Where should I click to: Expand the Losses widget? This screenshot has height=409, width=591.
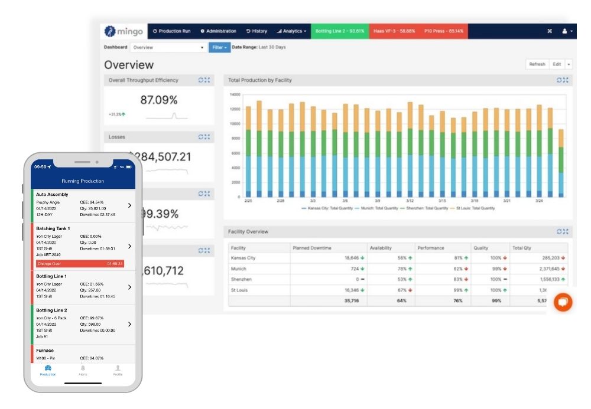click(x=207, y=137)
